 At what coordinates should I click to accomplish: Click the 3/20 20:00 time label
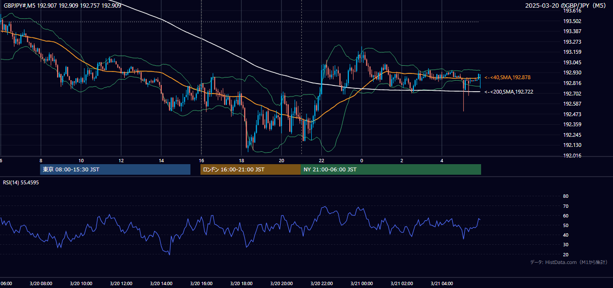coord(282,284)
